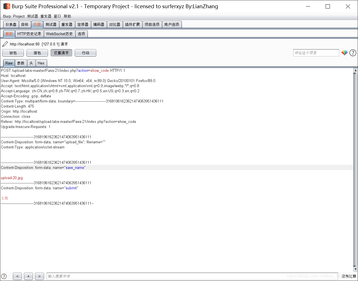Open the highlight color picker icon
358x281 pixels.
click(x=345, y=53)
